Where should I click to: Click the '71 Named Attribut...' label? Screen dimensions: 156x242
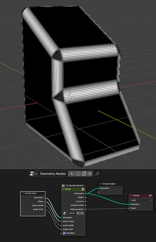pos(75,186)
